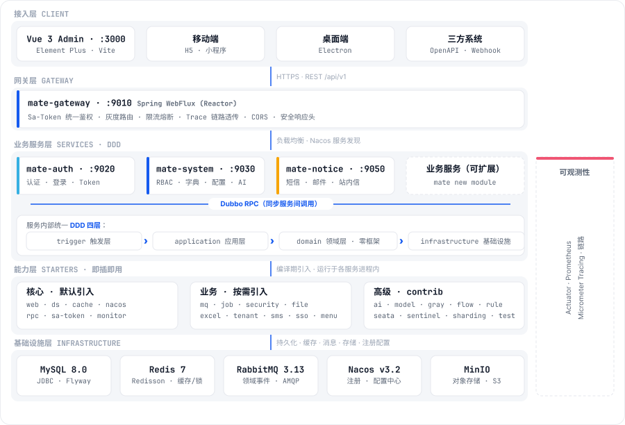Select the mate-system :9030 service card

206,176
